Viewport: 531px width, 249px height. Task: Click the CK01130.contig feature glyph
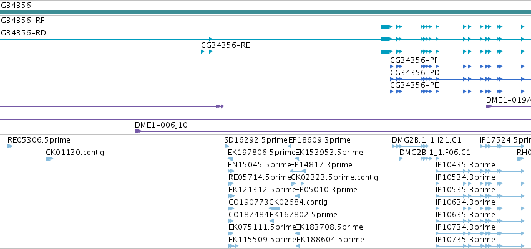49,159
